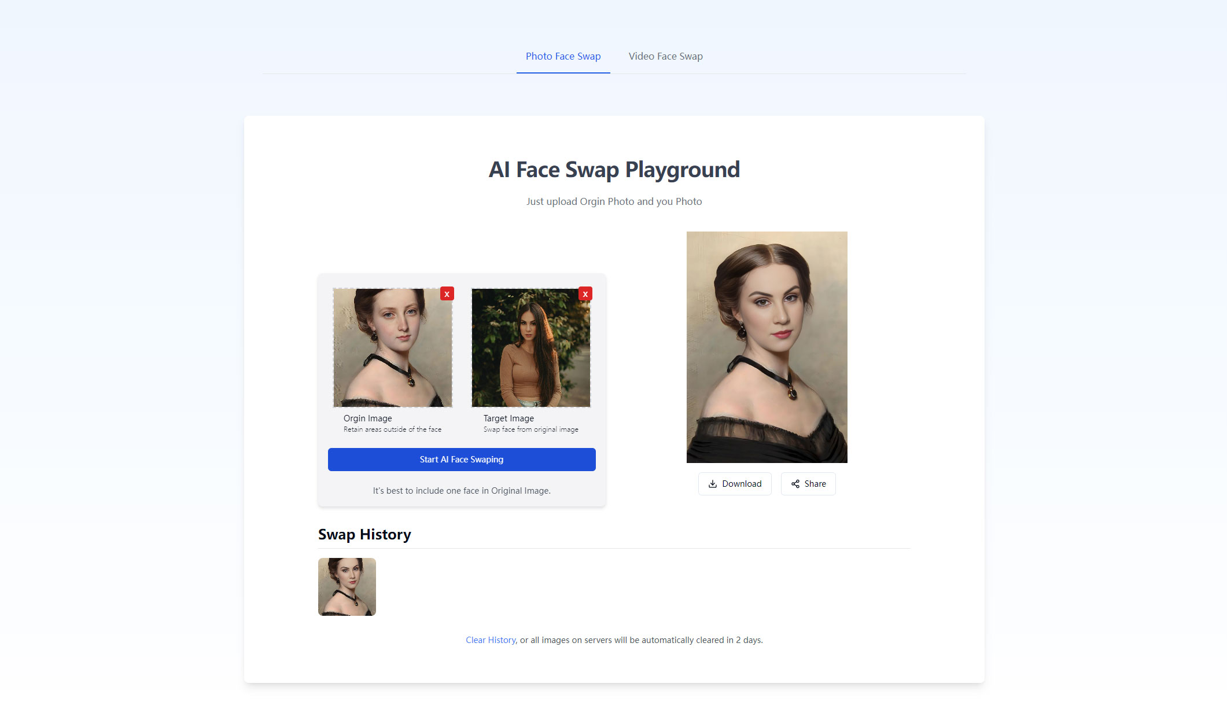The height and width of the screenshot is (720, 1227).
Task: Click the AI Face Swap Playground title
Action: tap(614, 170)
